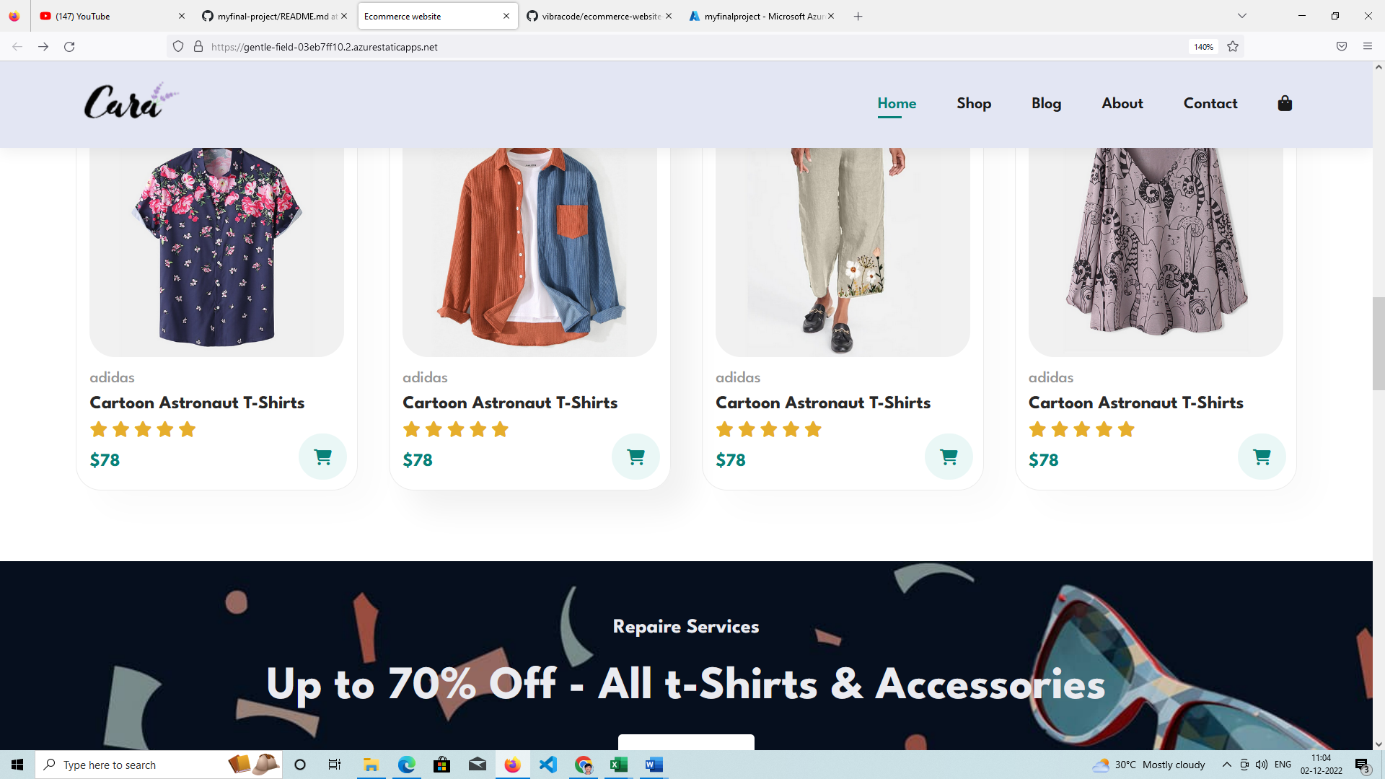1385x779 pixels.
Task: Bookmark this page with the star icon
Action: click(x=1233, y=46)
